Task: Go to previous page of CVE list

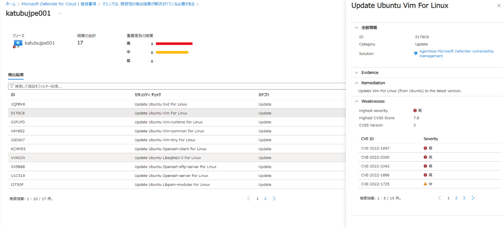Action: (x=440, y=198)
